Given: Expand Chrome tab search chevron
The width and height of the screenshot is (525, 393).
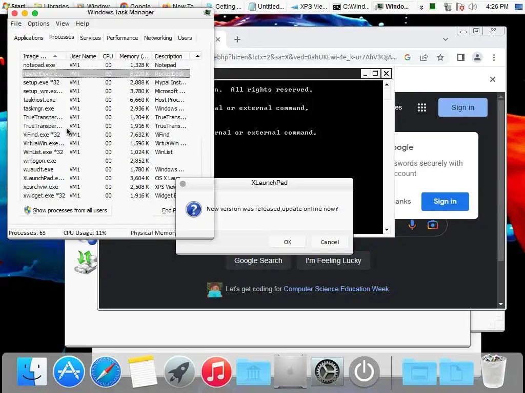Looking at the screenshot, I should click(446, 39).
